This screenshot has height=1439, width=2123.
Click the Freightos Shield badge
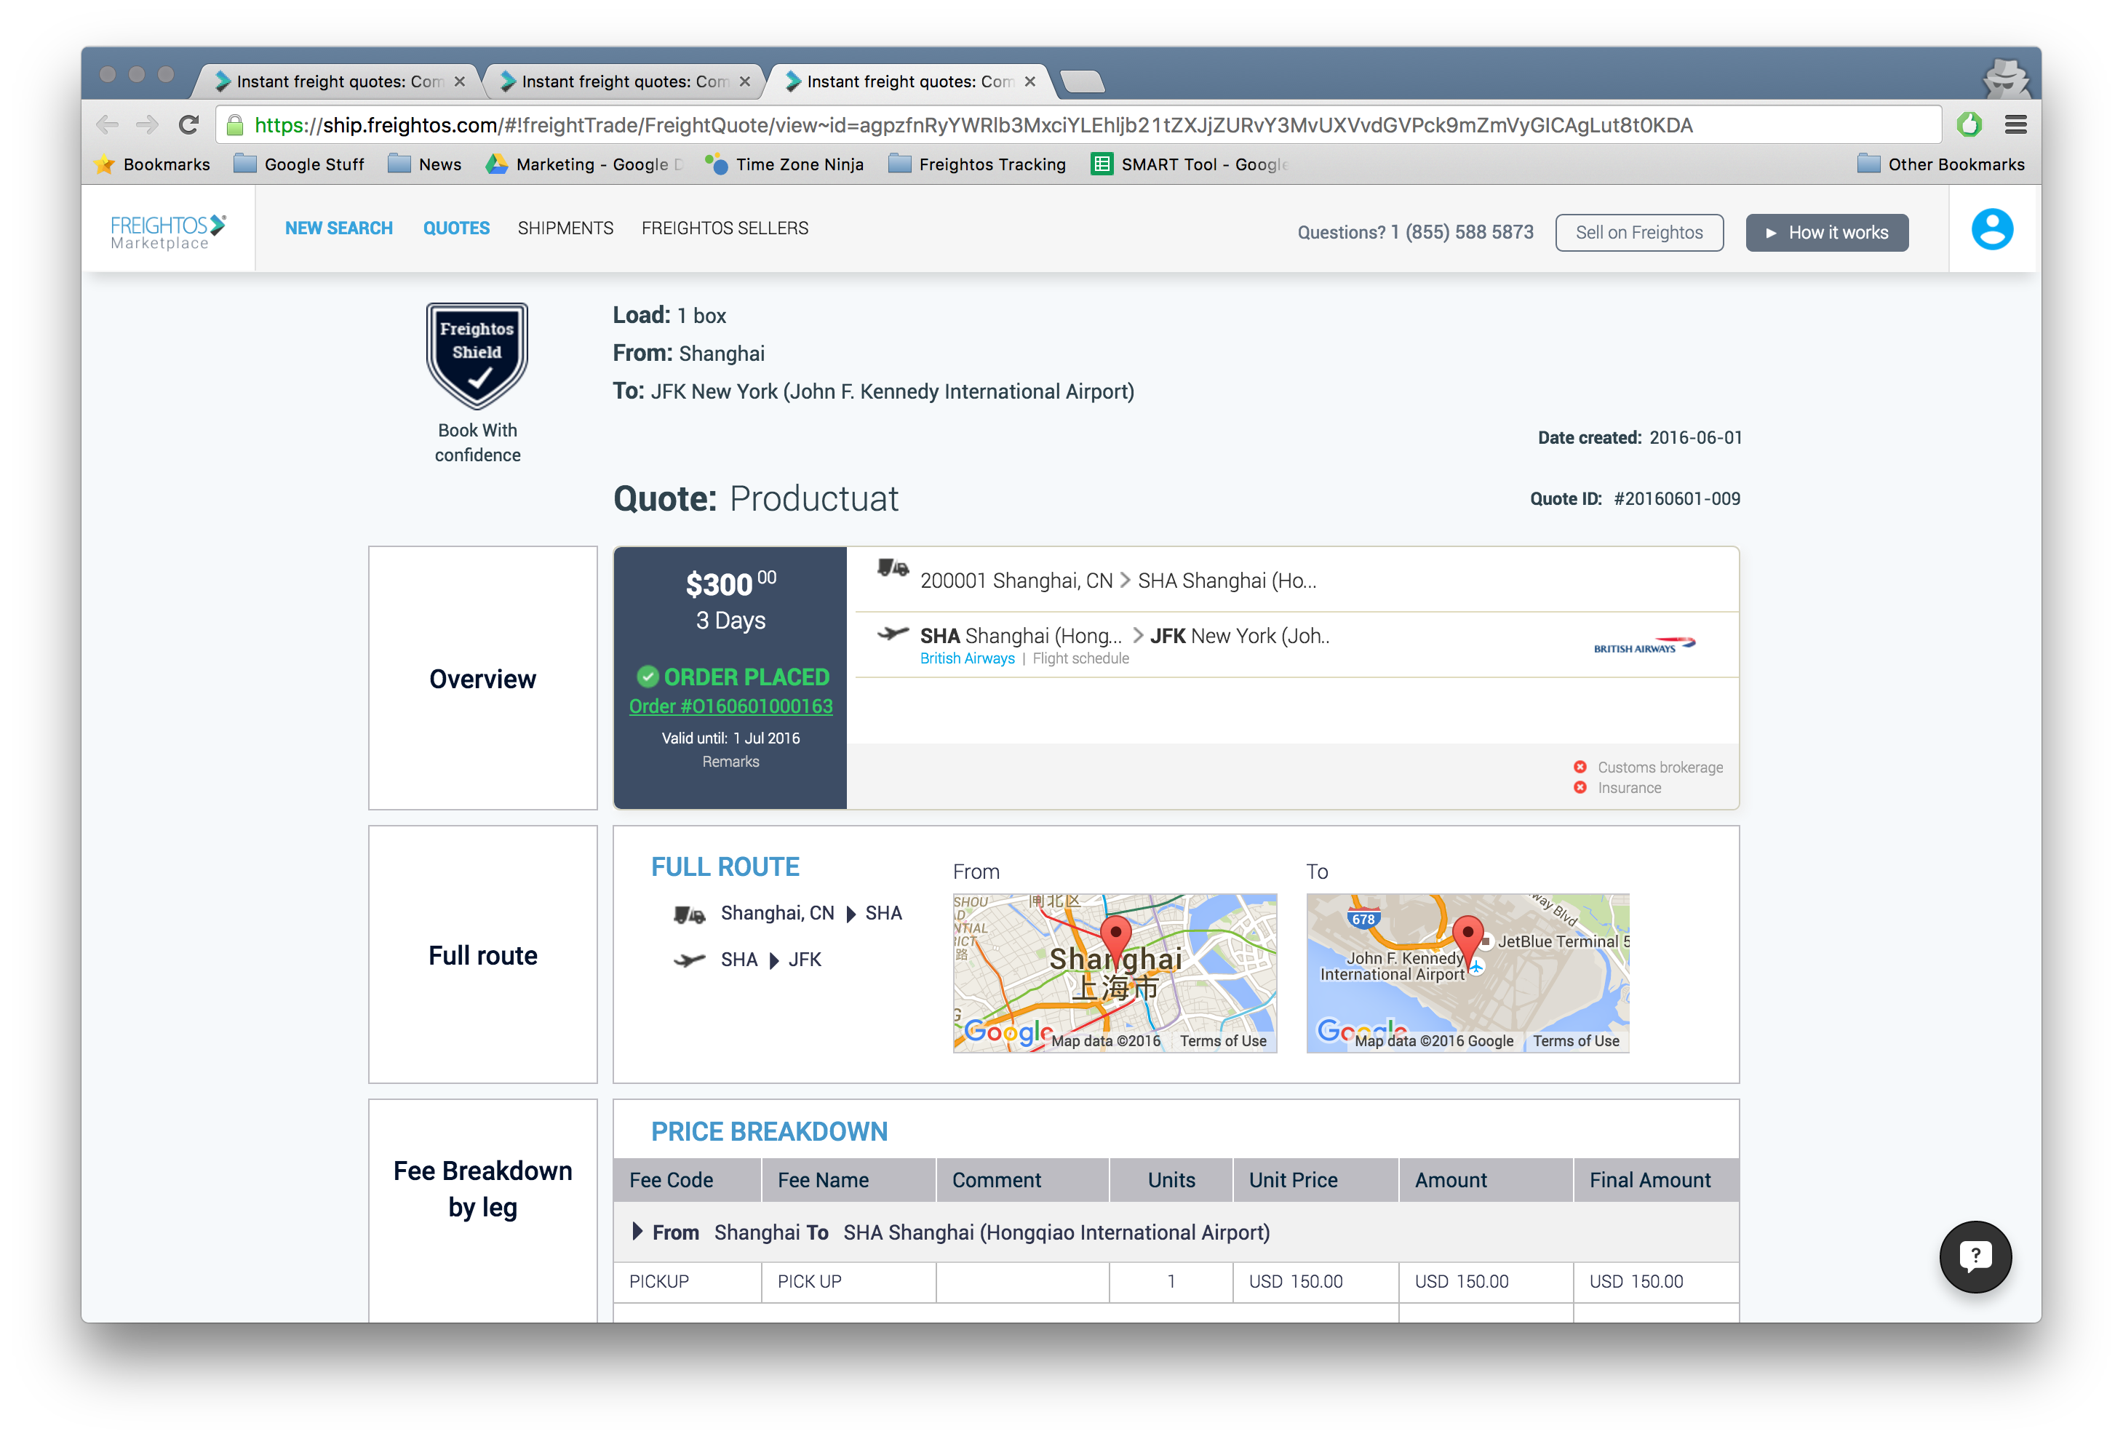477,356
